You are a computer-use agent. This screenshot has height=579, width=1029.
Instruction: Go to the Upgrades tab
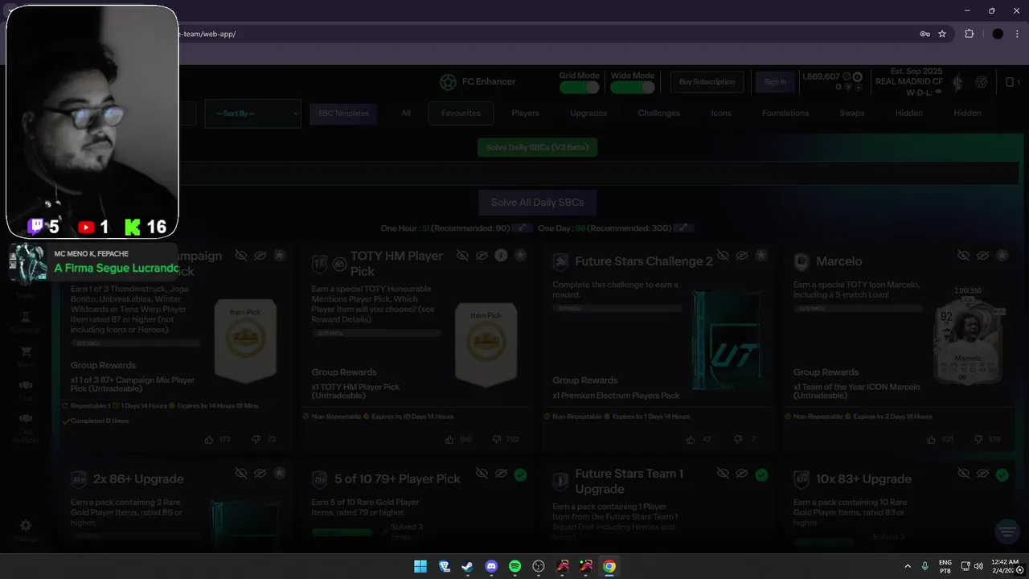pyautogui.click(x=588, y=113)
